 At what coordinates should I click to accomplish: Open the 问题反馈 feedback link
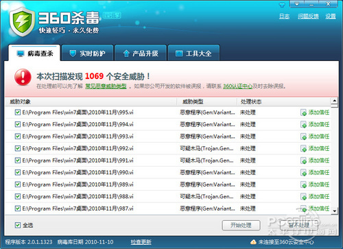click(x=308, y=16)
